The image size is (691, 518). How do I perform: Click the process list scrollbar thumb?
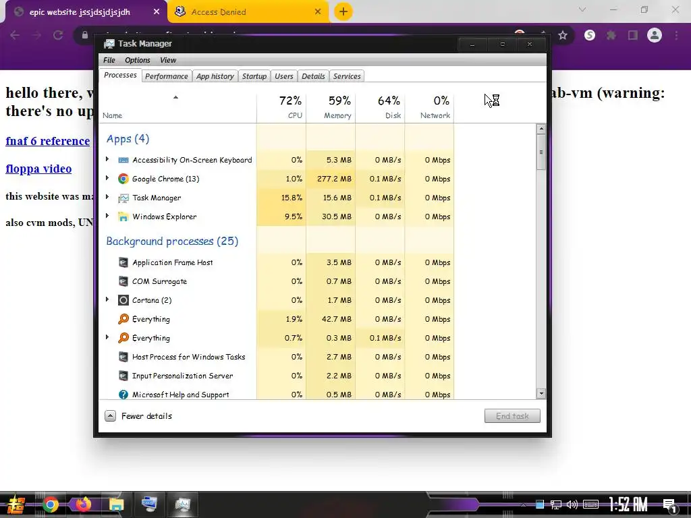[541, 152]
